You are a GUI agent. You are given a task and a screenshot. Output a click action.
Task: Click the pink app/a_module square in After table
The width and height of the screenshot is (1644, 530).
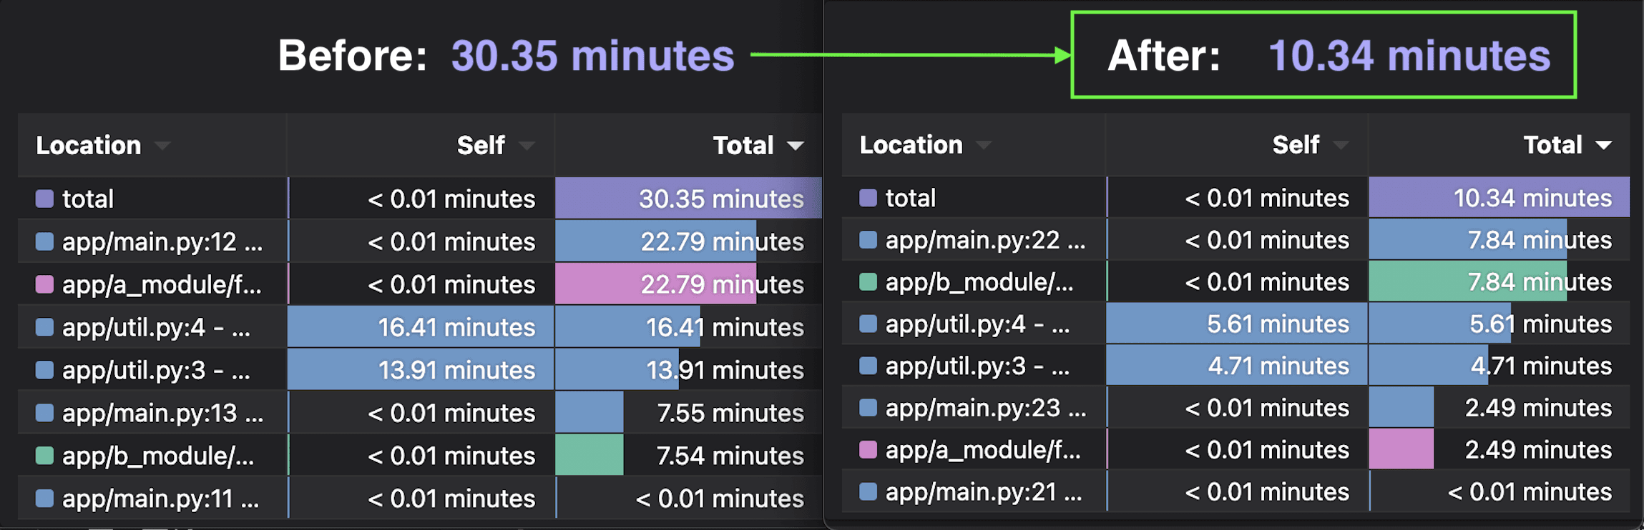point(868,450)
